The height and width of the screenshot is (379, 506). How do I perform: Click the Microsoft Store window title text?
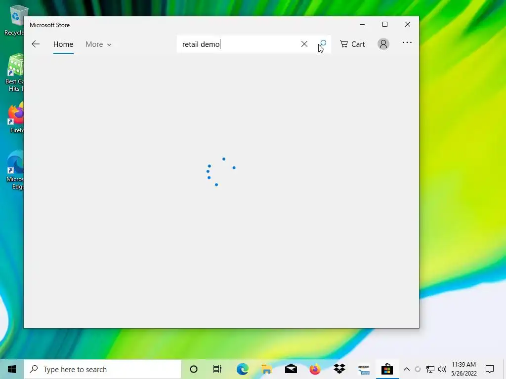50,25
